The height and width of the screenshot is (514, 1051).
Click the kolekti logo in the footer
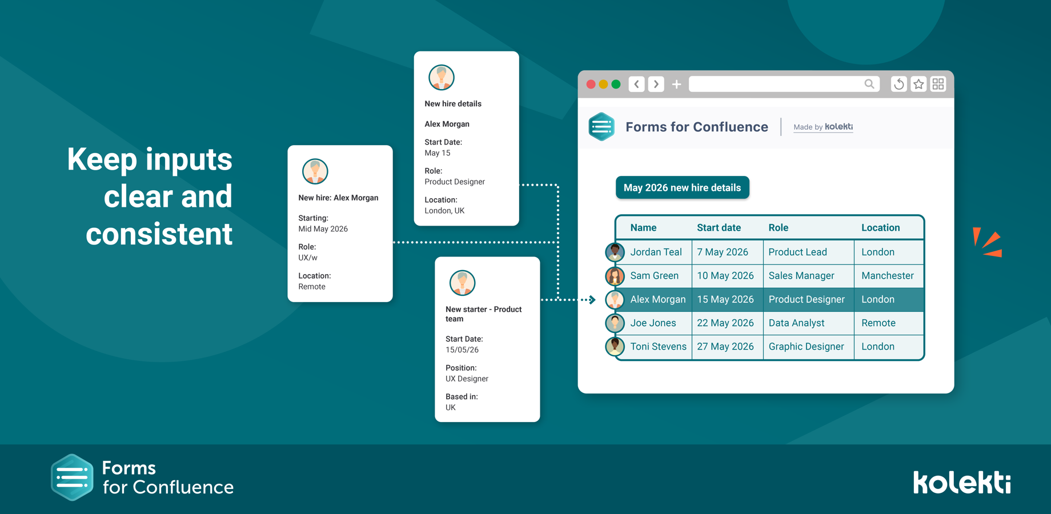[x=962, y=482]
